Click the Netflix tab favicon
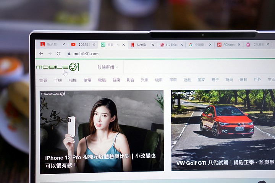 (133, 45)
